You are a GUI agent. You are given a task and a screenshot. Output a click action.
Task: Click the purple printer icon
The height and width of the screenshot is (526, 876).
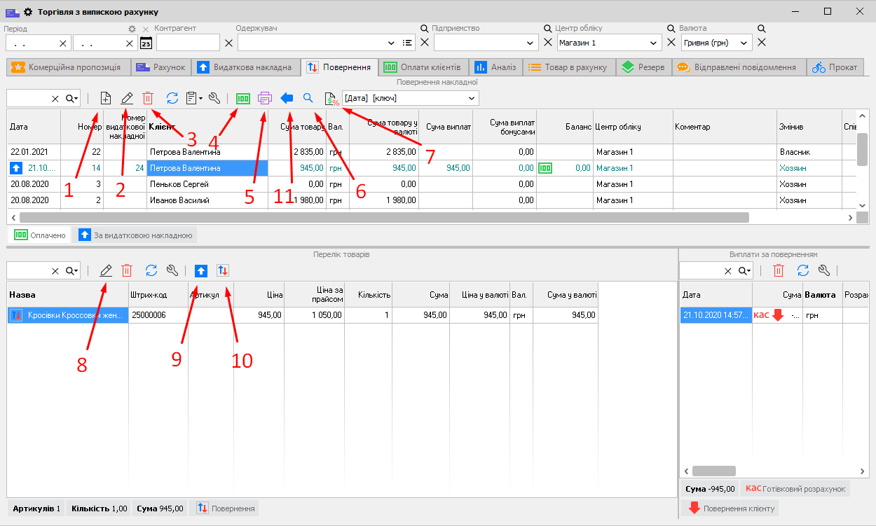pos(265,98)
